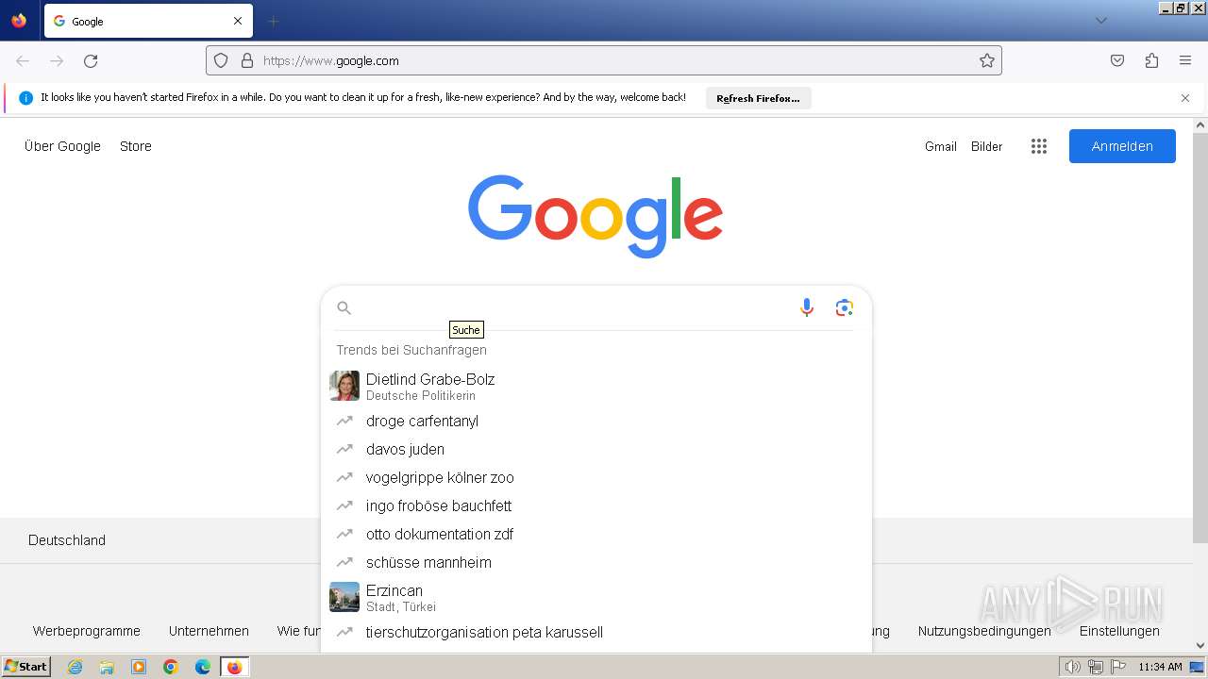Click the page vertical scrollbar
This screenshot has height=679, width=1208.
point(1200,338)
